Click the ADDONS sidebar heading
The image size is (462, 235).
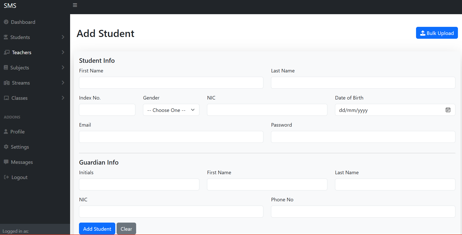pyautogui.click(x=12, y=117)
